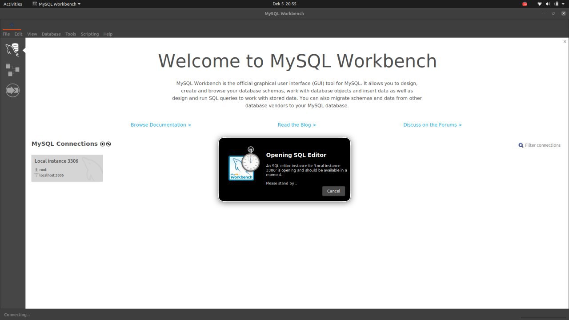Focus the Filter connections field
The width and height of the screenshot is (569, 320).
pos(542,145)
